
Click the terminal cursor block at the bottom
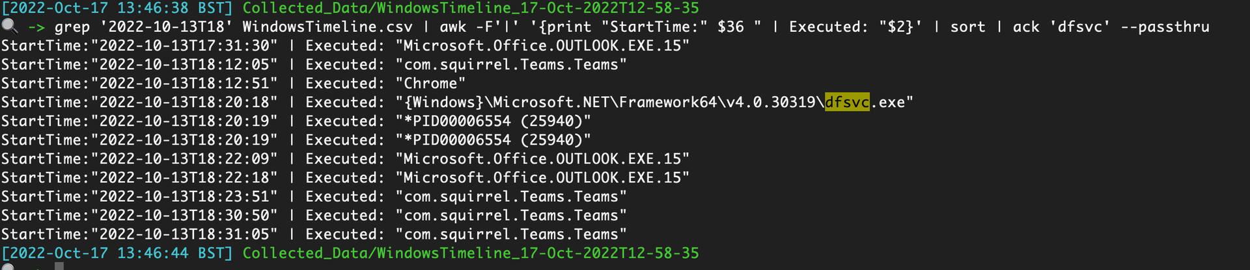(x=59, y=266)
